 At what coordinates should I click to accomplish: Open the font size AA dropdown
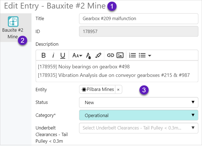click(x=77, y=55)
